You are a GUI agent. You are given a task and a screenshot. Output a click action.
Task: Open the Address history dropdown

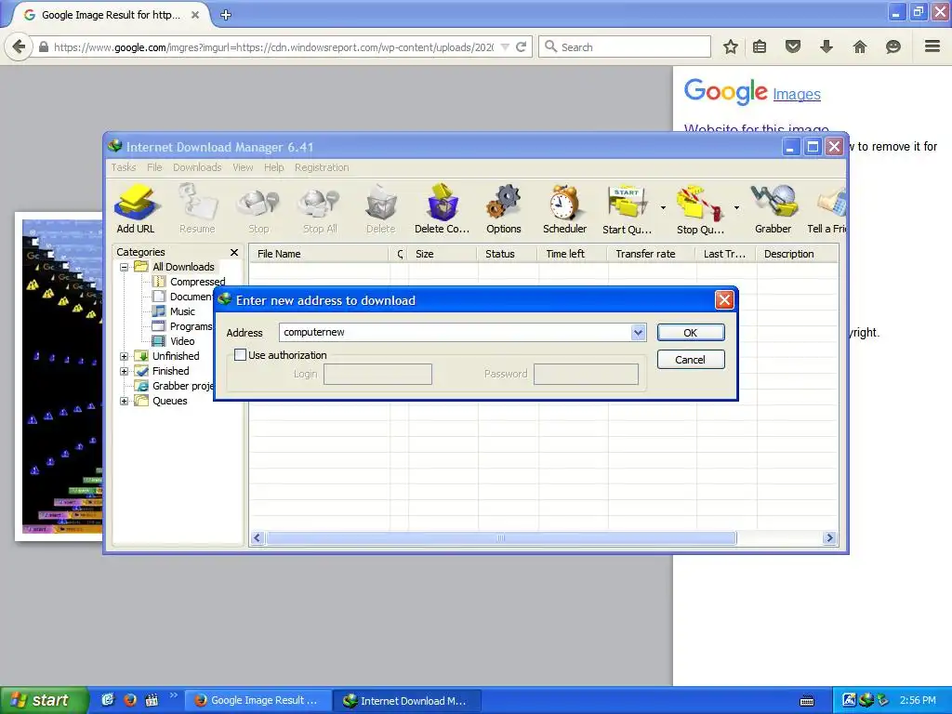638,332
